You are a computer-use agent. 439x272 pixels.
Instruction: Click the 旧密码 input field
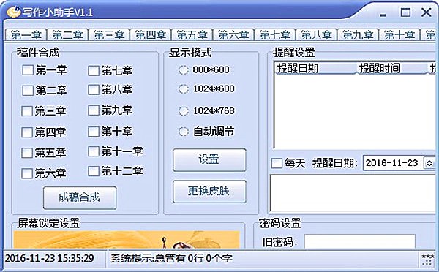click(x=360, y=241)
